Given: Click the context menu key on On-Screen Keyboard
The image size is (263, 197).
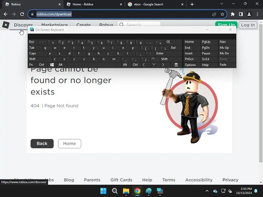Looking at the screenshot, I should tap(176, 65).
